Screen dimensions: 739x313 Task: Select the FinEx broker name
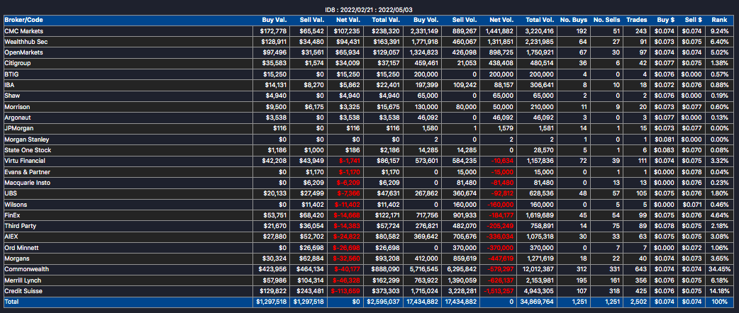pyautogui.click(x=12, y=215)
